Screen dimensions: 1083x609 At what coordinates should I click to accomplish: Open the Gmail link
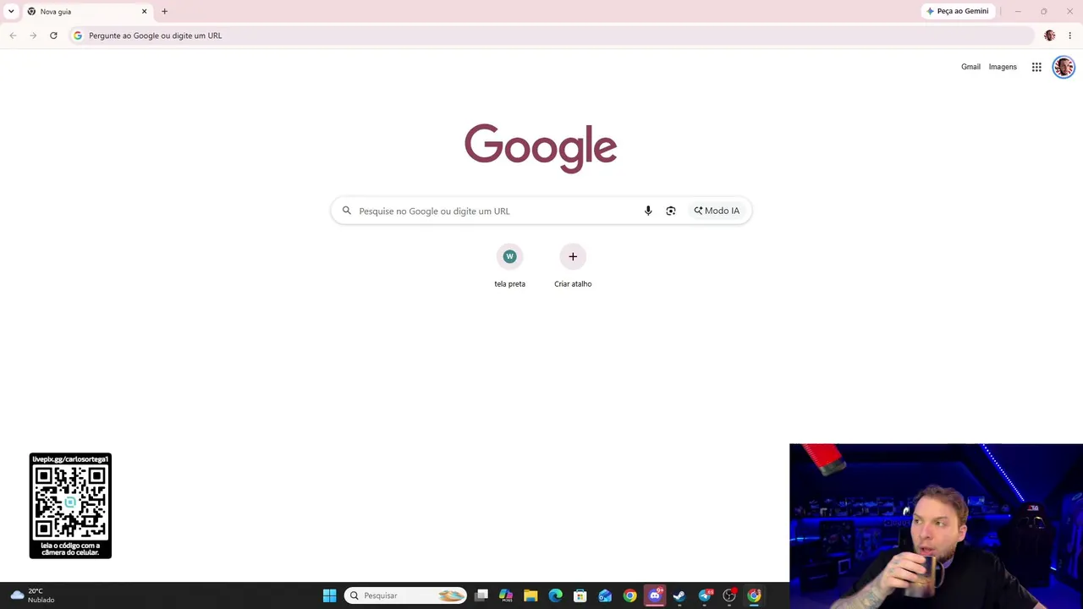click(970, 67)
